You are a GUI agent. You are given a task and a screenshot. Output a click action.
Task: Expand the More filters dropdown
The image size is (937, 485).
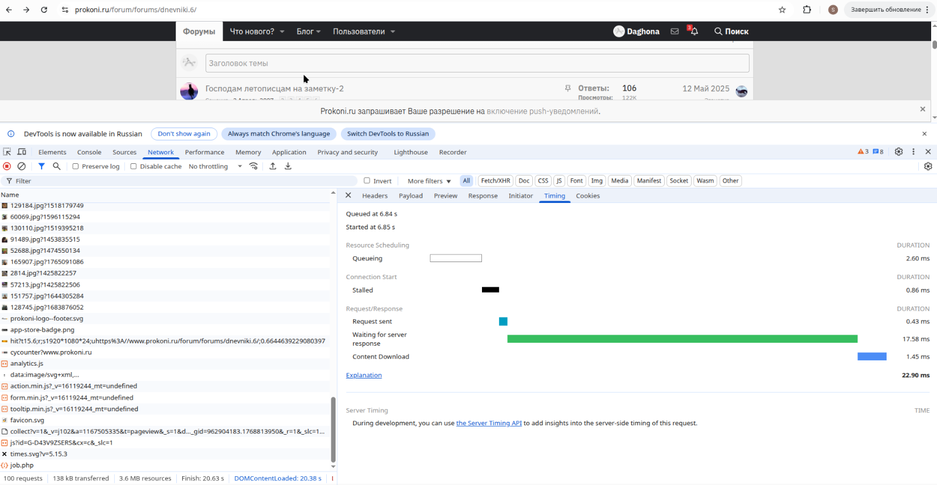pos(429,181)
